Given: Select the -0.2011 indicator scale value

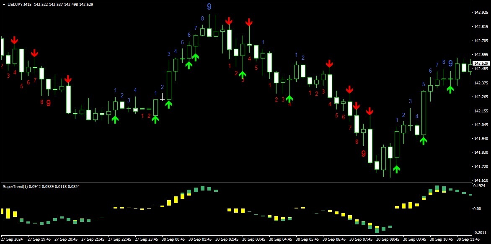Looking at the screenshot, I should (481, 232).
